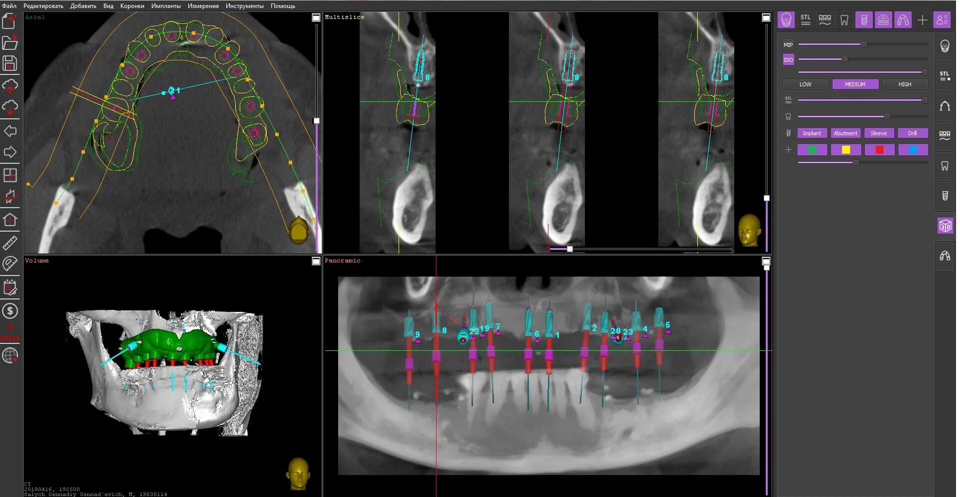This screenshot has height=497, width=960.
Task: Open surgical guide tab in sidebar
Action: [945, 255]
